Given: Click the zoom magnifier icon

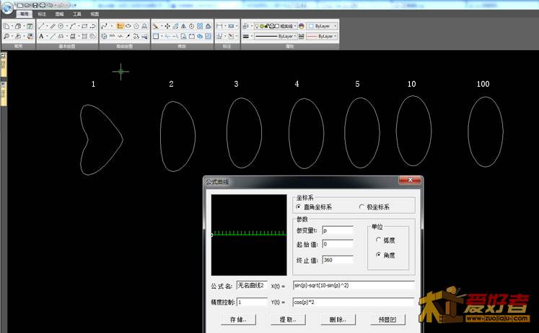Looking at the screenshot, I should 7,35.
